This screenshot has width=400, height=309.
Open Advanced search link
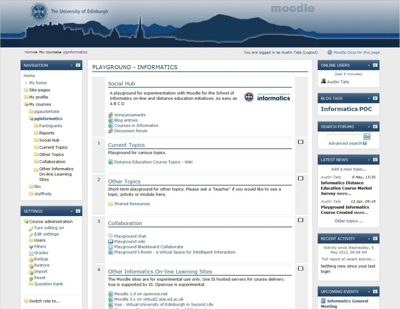click(x=345, y=143)
